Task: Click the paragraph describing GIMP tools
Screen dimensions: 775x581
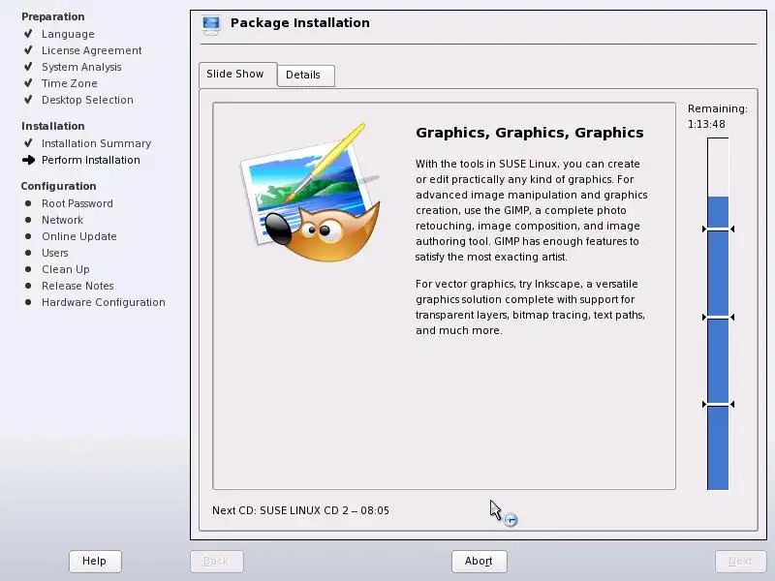Action: tap(531, 210)
